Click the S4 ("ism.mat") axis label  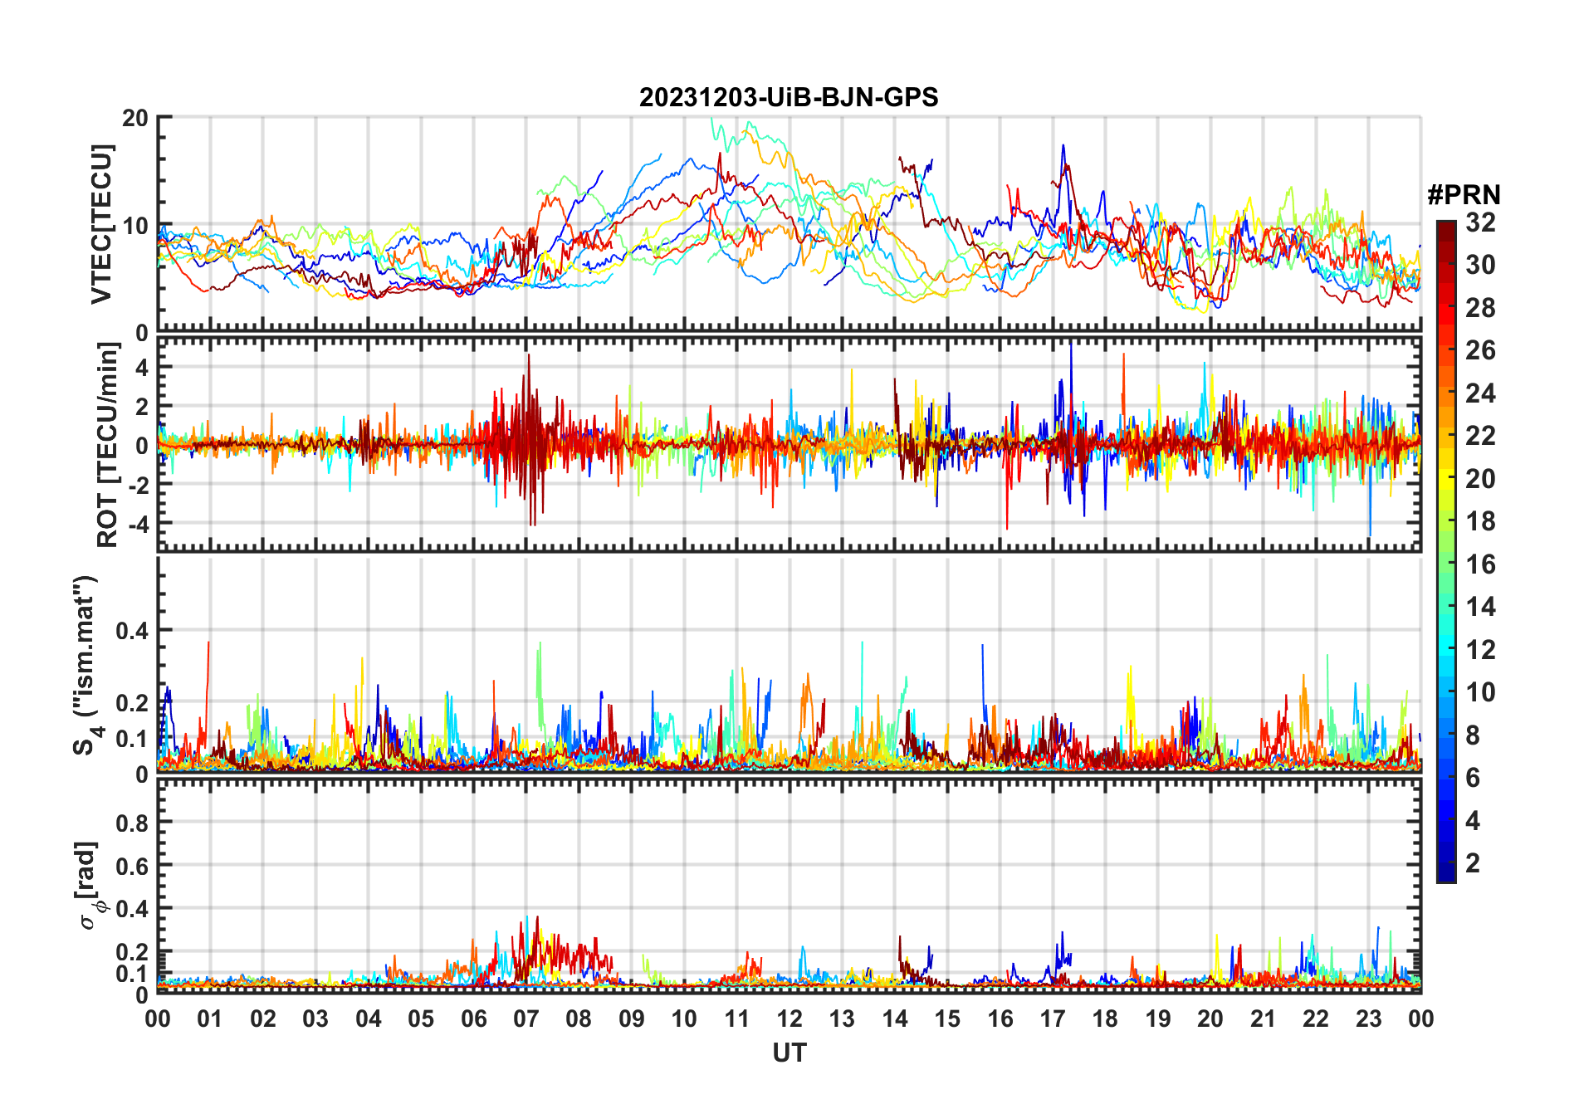point(87,665)
